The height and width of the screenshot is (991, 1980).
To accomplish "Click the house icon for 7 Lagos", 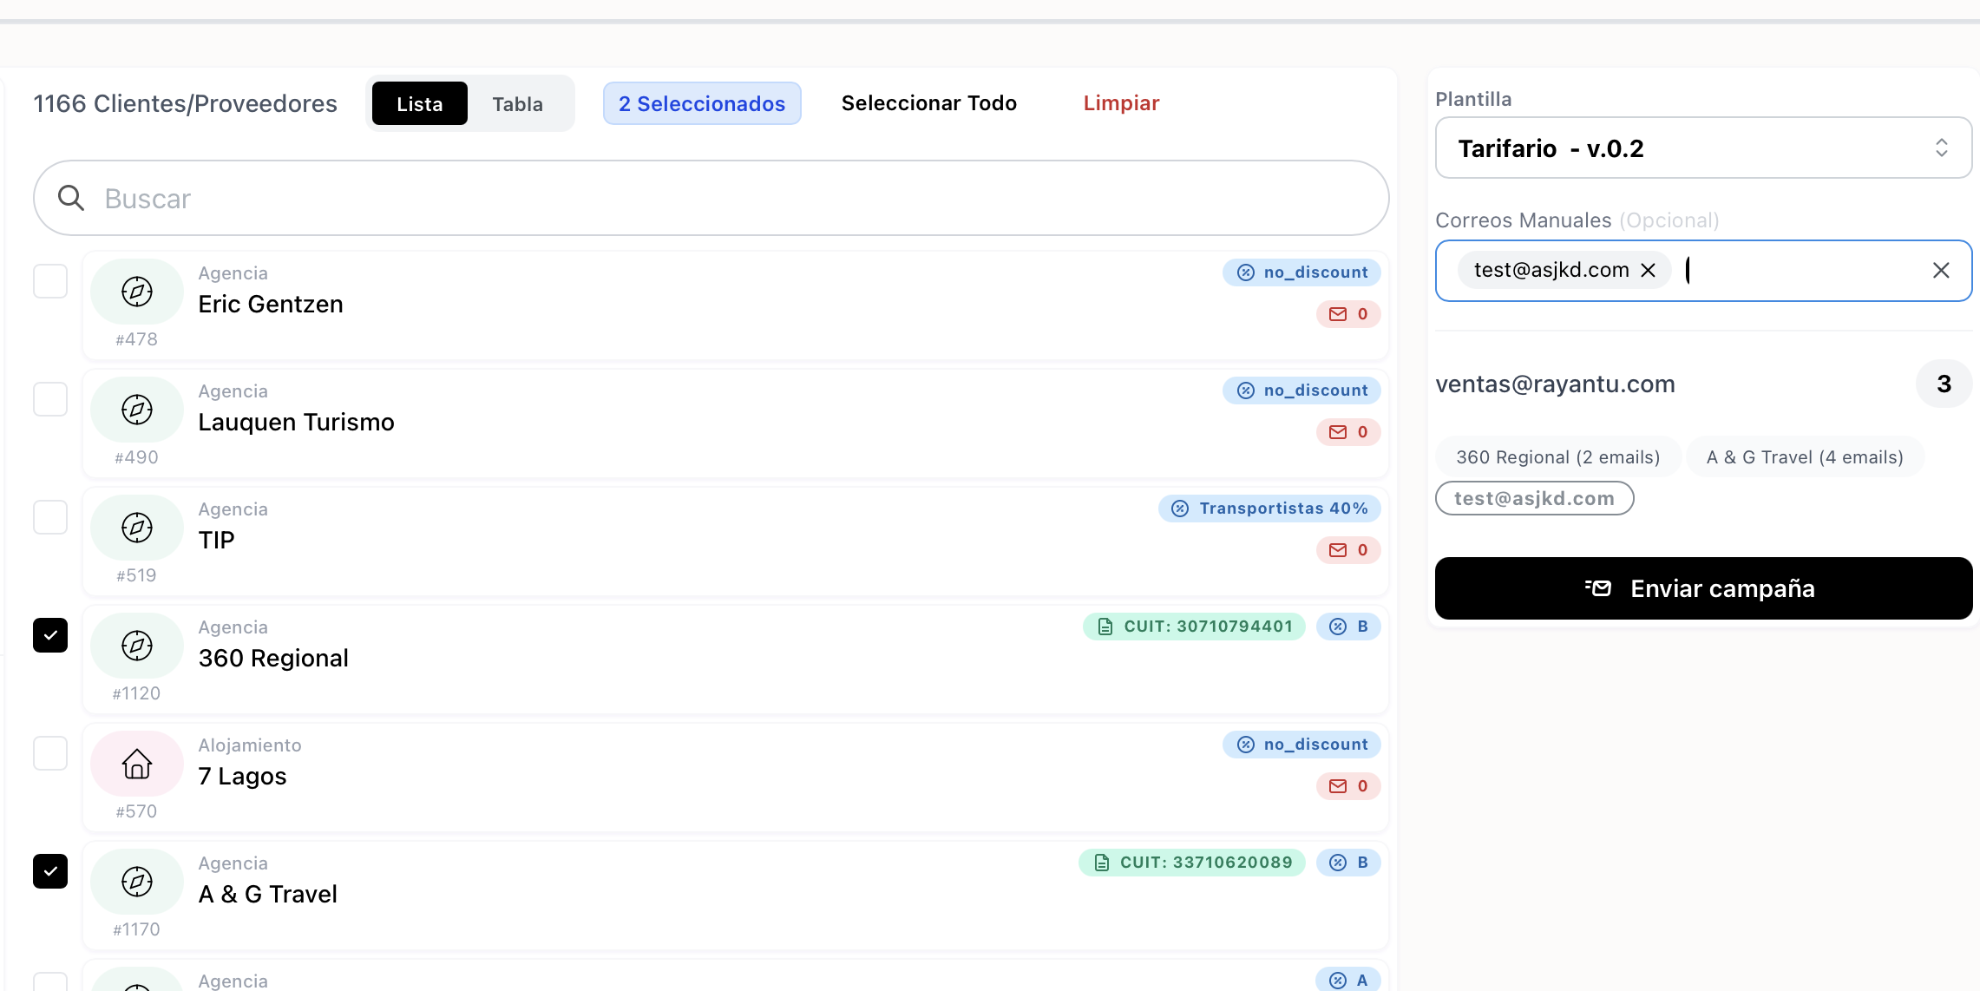I will tap(137, 764).
